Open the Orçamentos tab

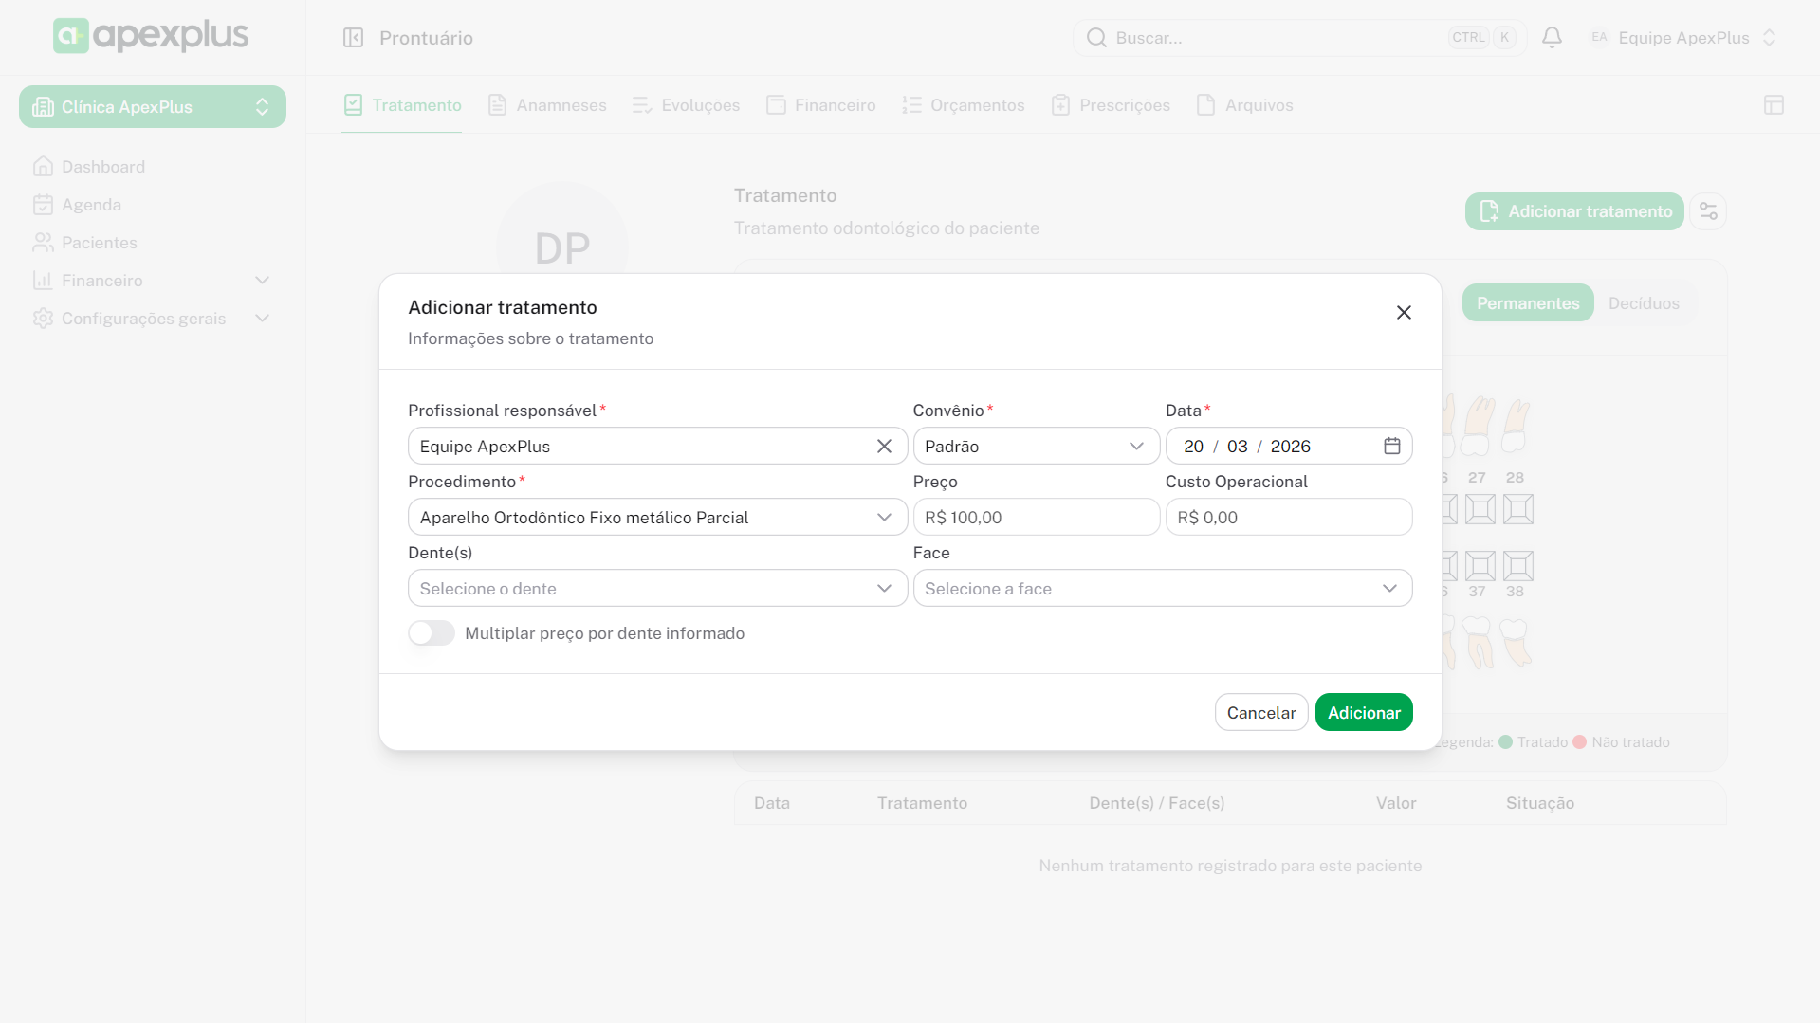[964, 105]
